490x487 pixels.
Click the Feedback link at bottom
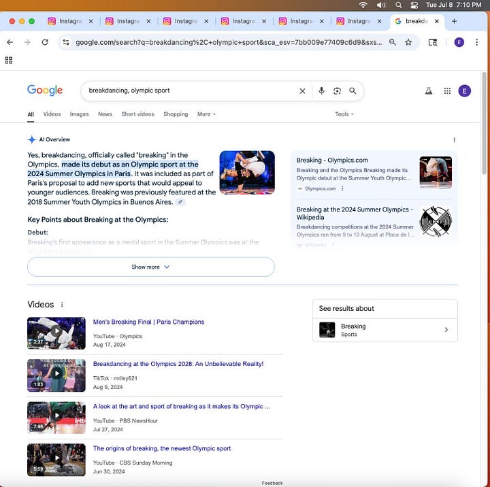[x=272, y=483]
